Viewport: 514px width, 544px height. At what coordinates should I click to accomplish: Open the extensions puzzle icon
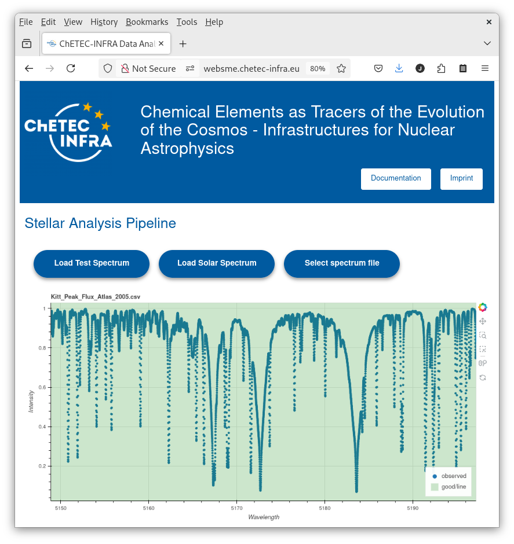pos(441,68)
